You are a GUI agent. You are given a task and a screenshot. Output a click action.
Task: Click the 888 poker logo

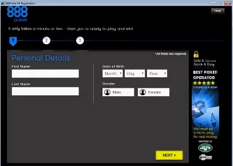(x=17, y=14)
